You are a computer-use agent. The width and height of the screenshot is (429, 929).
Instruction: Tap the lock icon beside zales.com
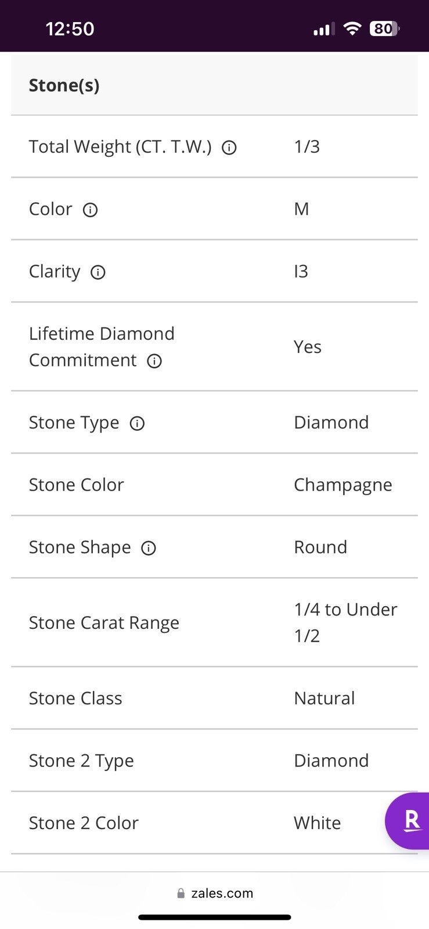coord(181,893)
